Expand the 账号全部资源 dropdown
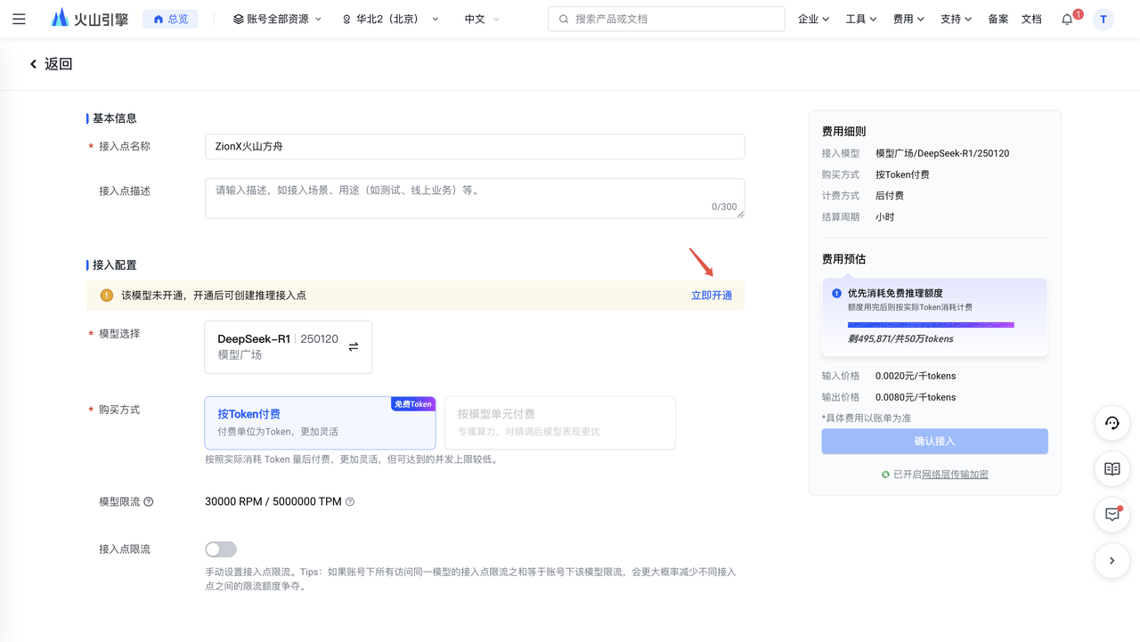The height and width of the screenshot is (642, 1140). [277, 19]
